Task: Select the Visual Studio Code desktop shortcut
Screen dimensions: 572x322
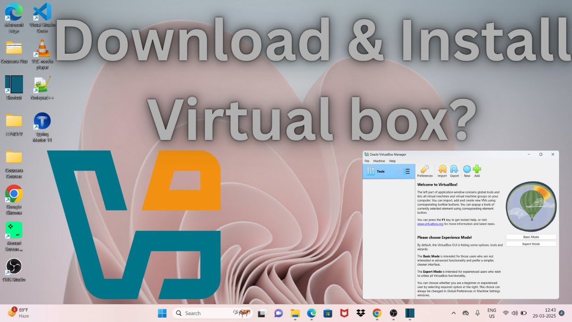Action: [42, 18]
